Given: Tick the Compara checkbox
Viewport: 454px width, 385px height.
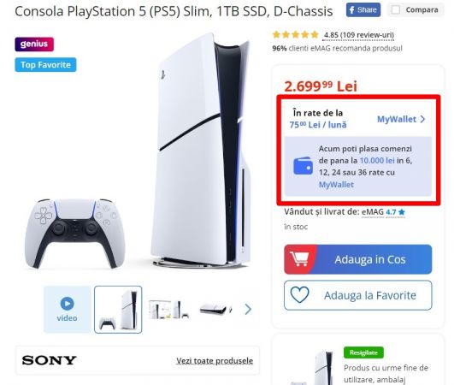Looking at the screenshot, I should pyautogui.click(x=396, y=10).
